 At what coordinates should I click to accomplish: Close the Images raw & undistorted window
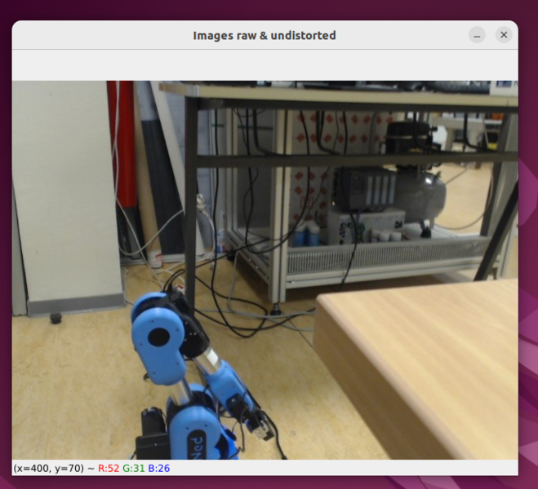coord(504,35)
